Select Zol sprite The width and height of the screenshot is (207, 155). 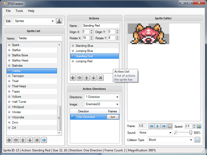(x=32, y=128)
